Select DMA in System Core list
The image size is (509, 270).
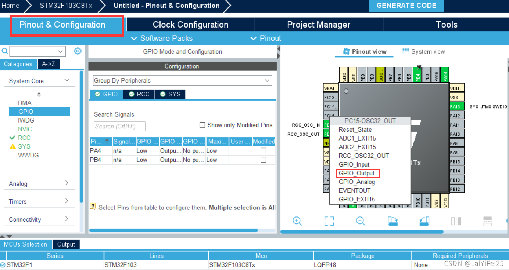click(25, 103)
